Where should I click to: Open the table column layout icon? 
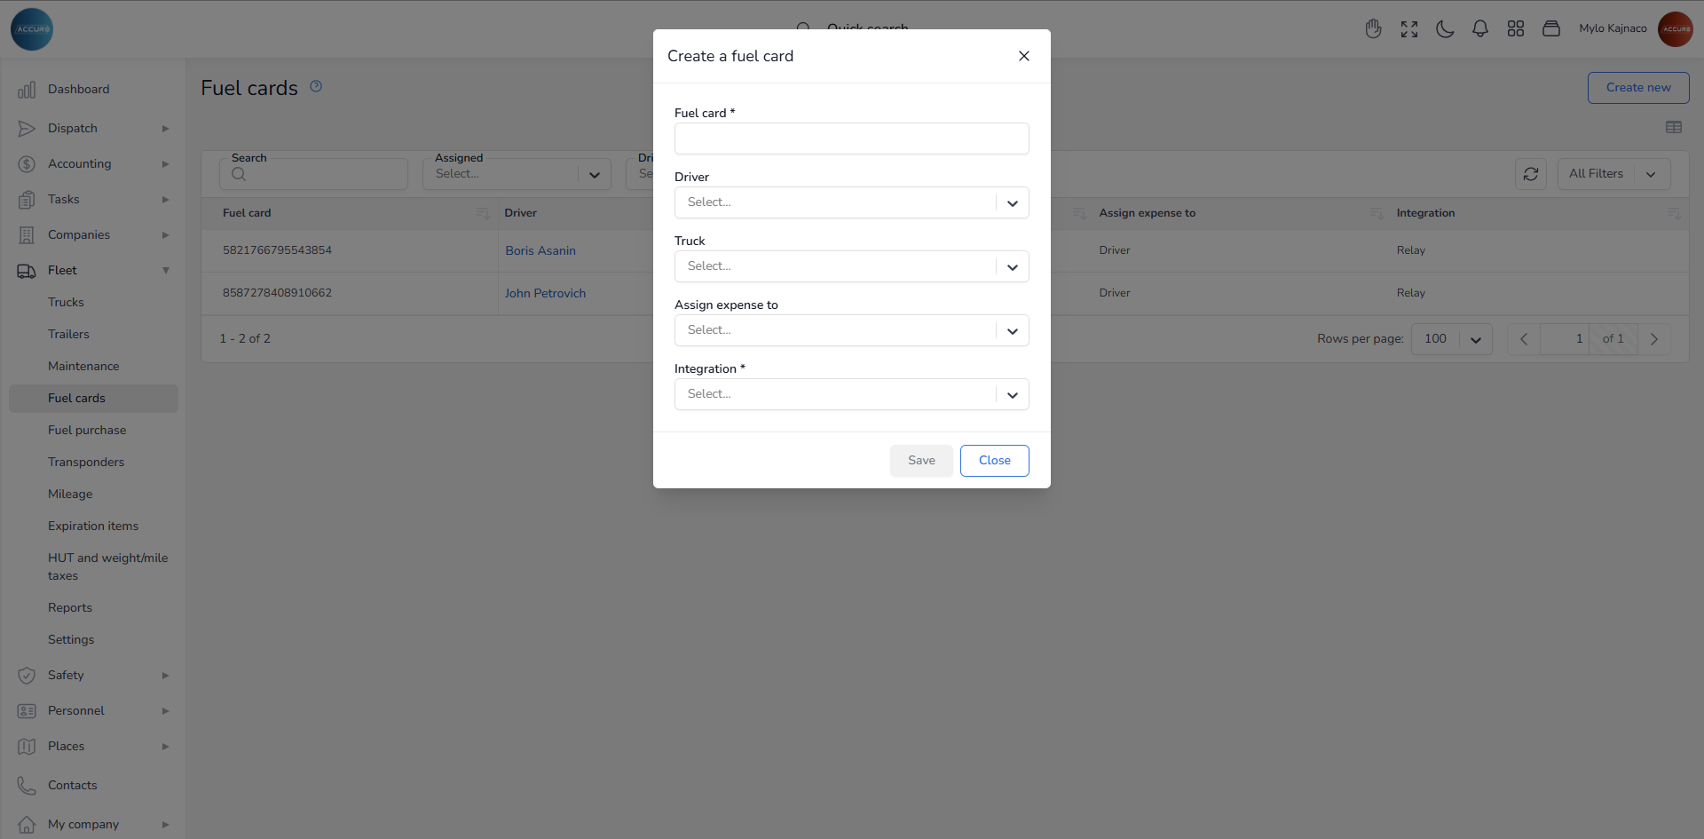click(x=1674, y=127)
